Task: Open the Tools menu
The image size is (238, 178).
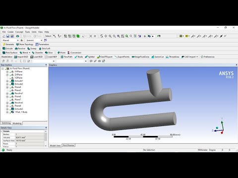Action: [x=27, y=32]
